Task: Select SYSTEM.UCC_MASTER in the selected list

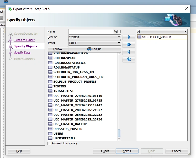Action: pyautogui.click(x=162, y=37)
